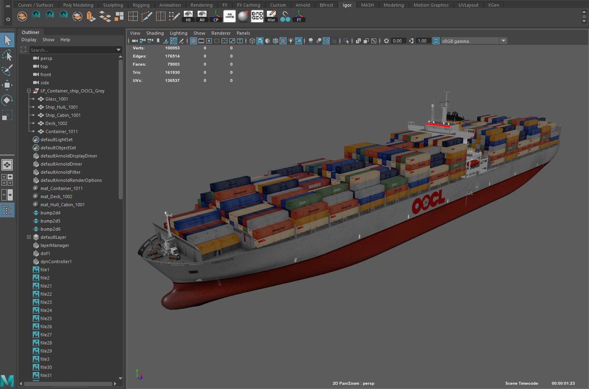Open the Outliner Display menu
Viewport: 589px width, 389px height.
(x=29, y=40)
